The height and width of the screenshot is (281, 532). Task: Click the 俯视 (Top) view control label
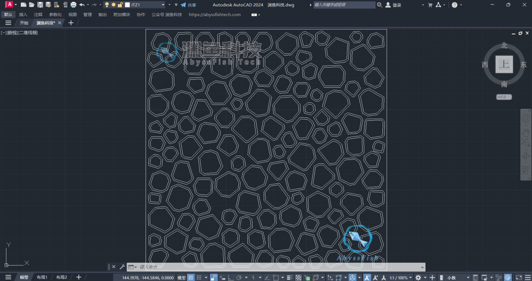(x=12, y=33)
